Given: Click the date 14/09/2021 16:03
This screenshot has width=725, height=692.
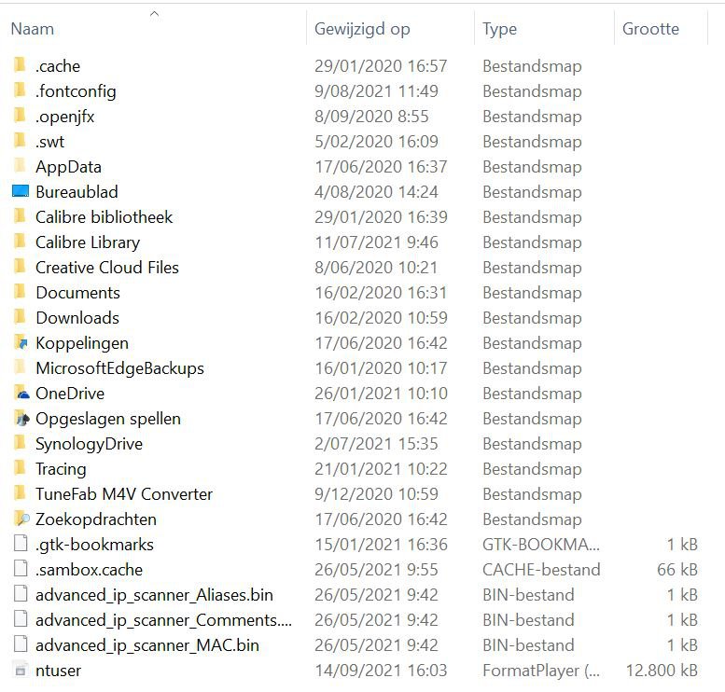Looking at the screenshot, I should (381, 671).
